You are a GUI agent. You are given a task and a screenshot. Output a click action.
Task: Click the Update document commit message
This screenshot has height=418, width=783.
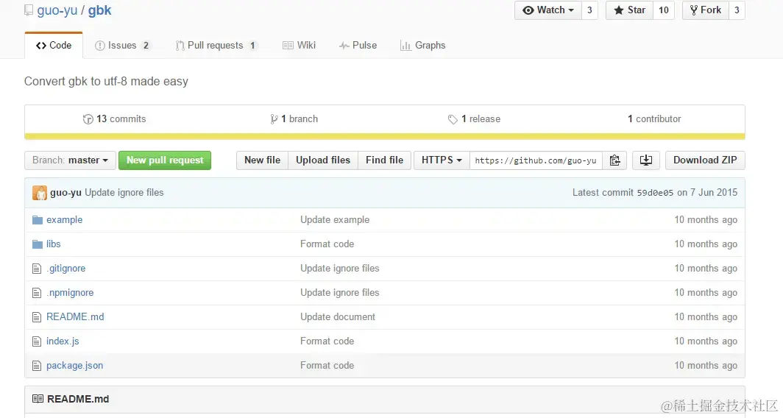point(338,317)
